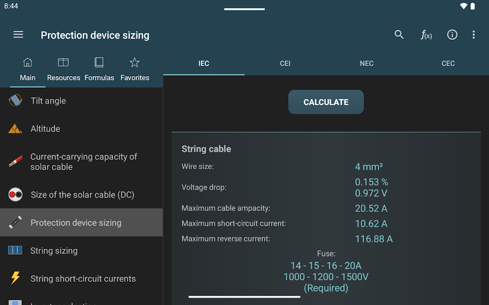Click the Maximum reverse current label

[226, 239]
